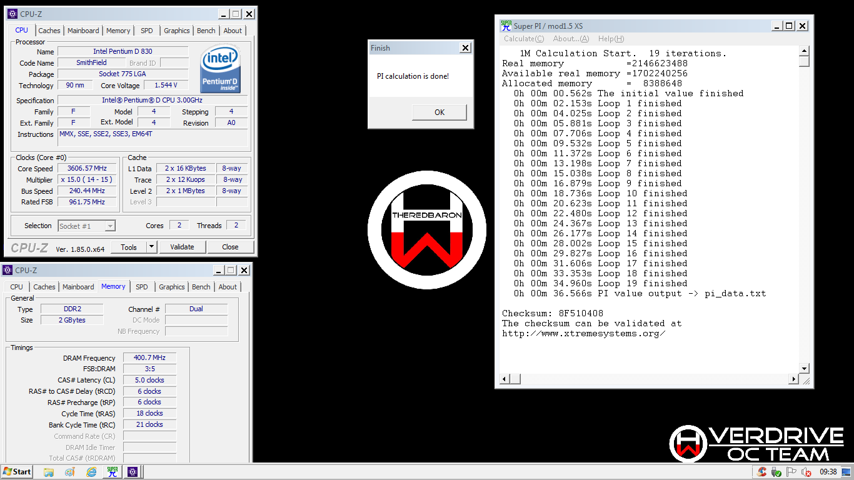Switch to Caches tab in top CPU-Z

click(49, 31)
